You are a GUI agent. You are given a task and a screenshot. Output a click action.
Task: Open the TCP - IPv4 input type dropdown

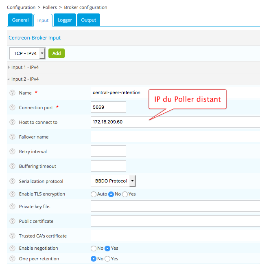(x=27, y=53)
